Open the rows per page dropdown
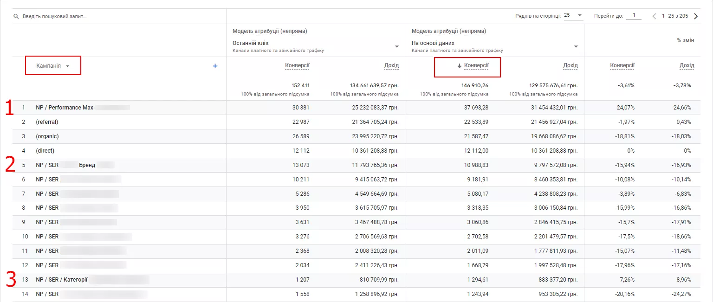 point(573,16)
